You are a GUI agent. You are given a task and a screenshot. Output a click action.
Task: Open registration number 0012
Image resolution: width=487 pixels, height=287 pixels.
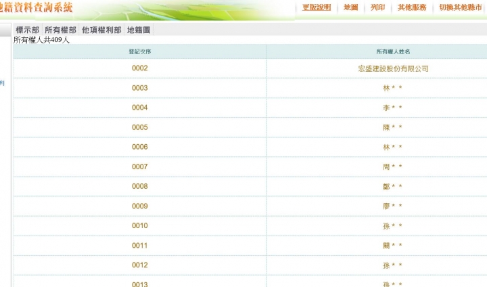[140, 265]
